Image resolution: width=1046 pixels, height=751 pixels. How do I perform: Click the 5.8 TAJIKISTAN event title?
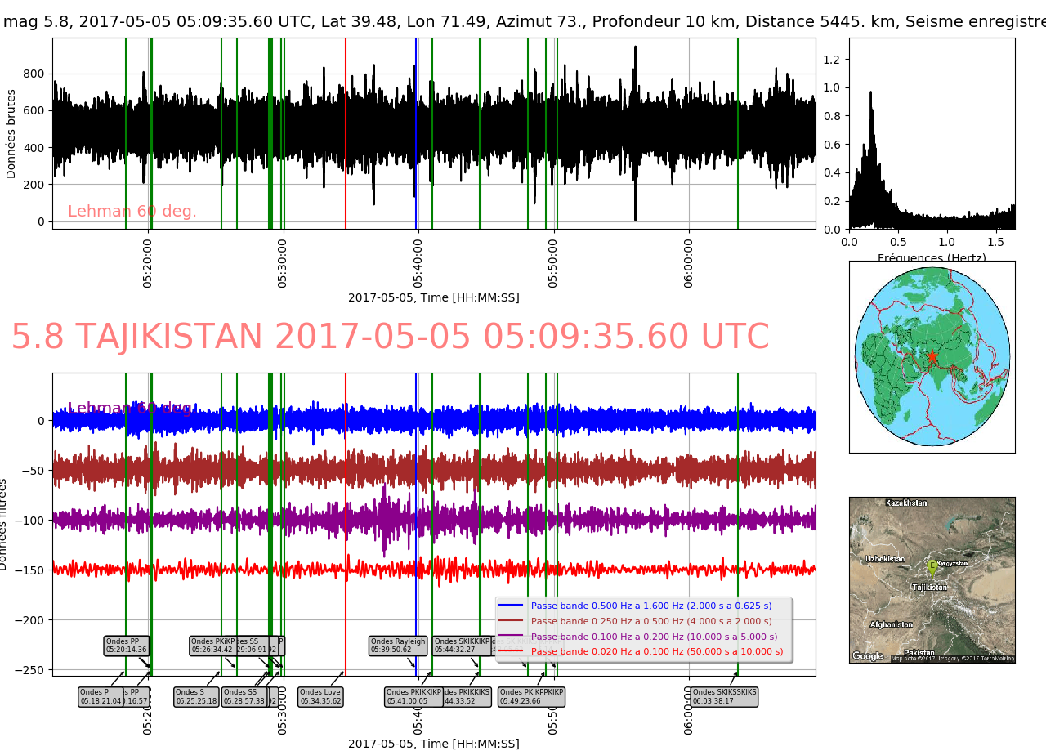(390, 338)
